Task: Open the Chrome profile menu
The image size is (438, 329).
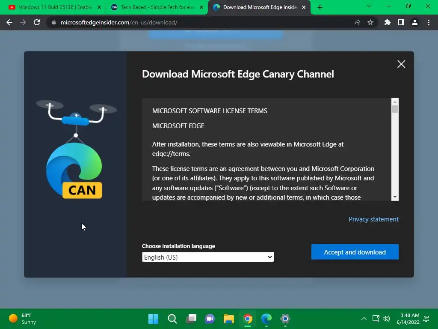Action: (415, 22)
